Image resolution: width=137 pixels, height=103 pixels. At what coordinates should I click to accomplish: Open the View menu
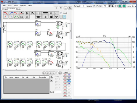click(10, 5)
